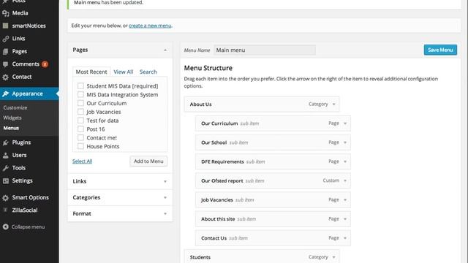Viewport: 468px width, 263px height.
Task: Open Customize under Appearance
Action: point(15,107)
